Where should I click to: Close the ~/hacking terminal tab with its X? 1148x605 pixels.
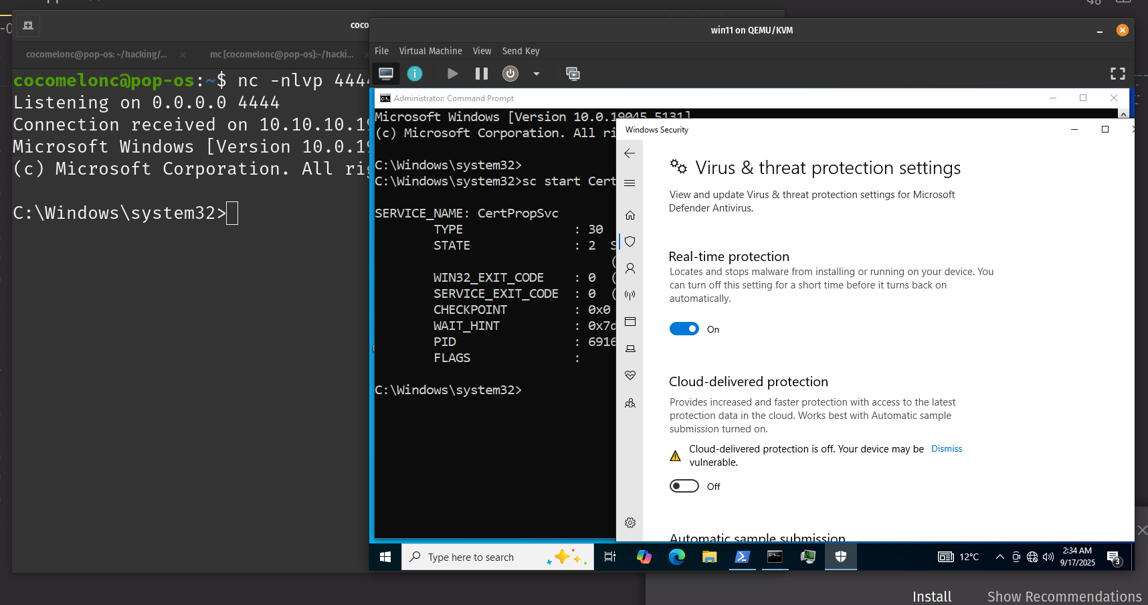(x=183, y=54)
